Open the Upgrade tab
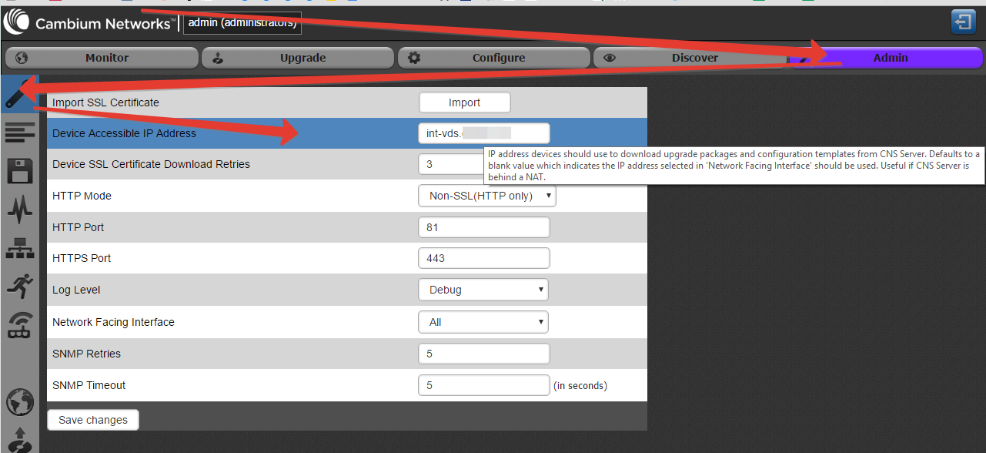This screenshot has height=453, width=986. [x=297, y=58]
